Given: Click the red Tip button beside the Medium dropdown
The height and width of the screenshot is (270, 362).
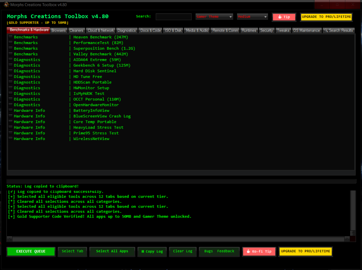Looking at the screenshot, I should 284,17.
